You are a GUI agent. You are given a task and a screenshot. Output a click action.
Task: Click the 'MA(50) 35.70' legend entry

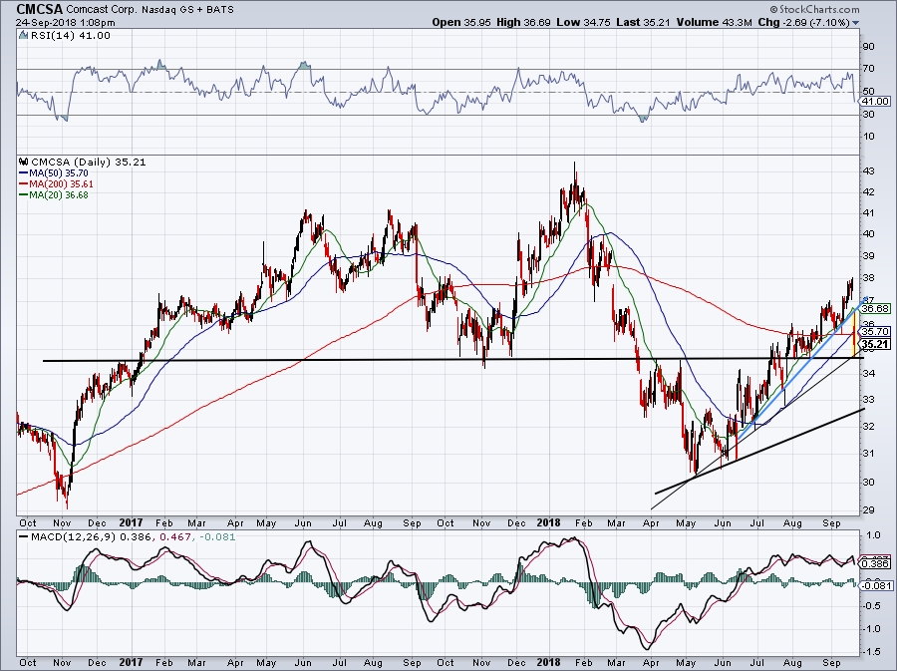pyautogui.click(x=53, y=172)
